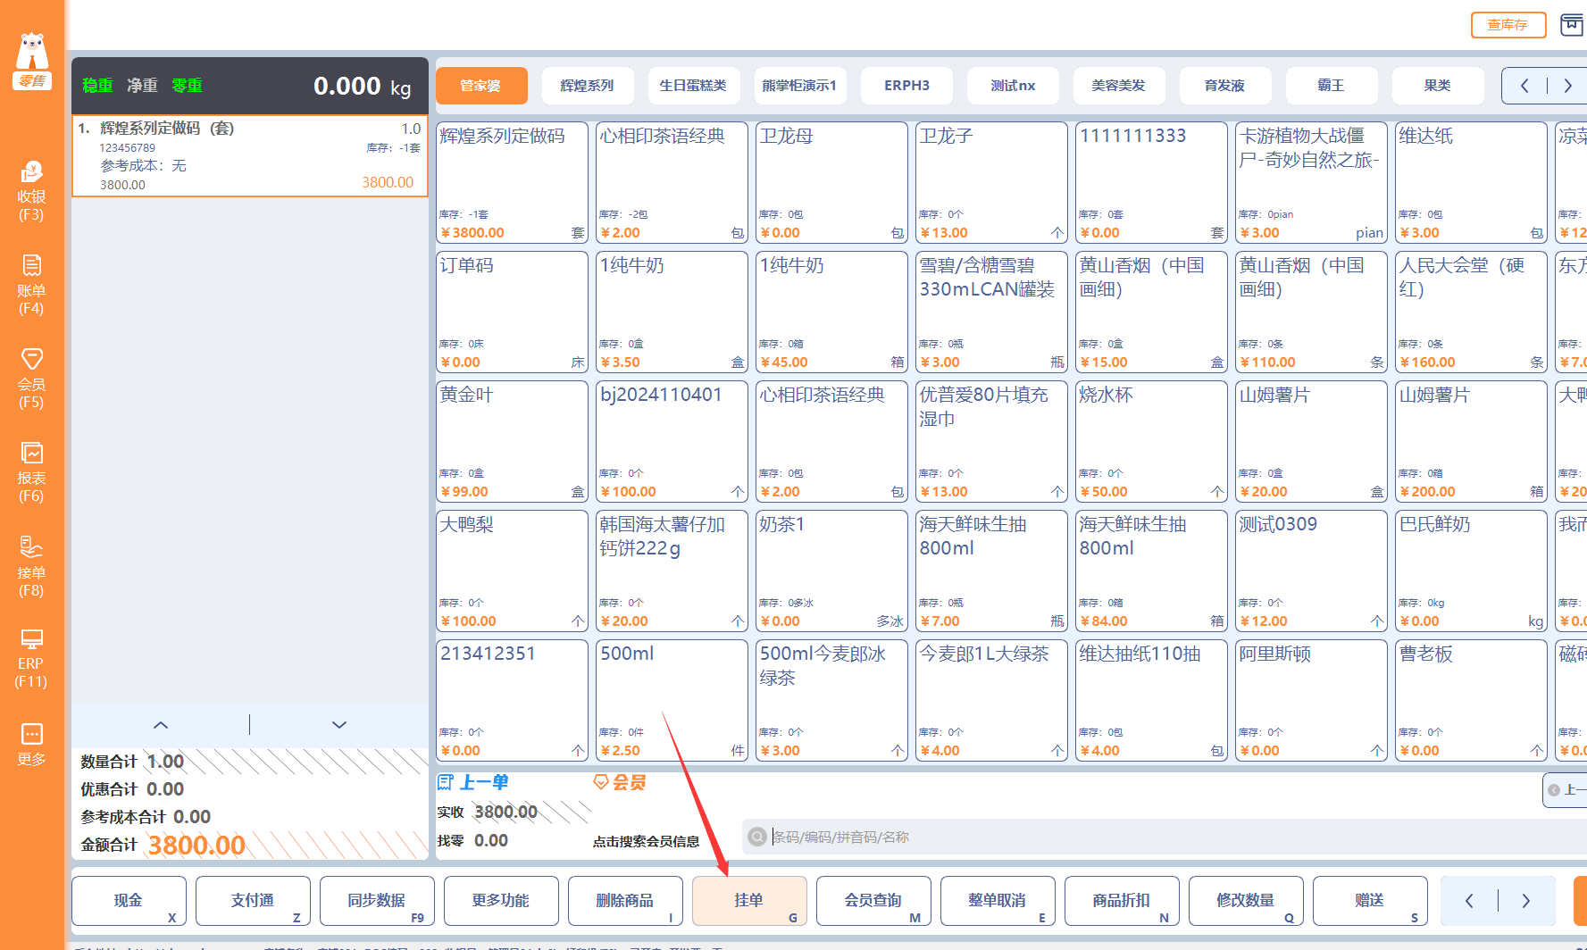Switch to the 美容美发 category

pyautogui.click(x=1119, y=86)
